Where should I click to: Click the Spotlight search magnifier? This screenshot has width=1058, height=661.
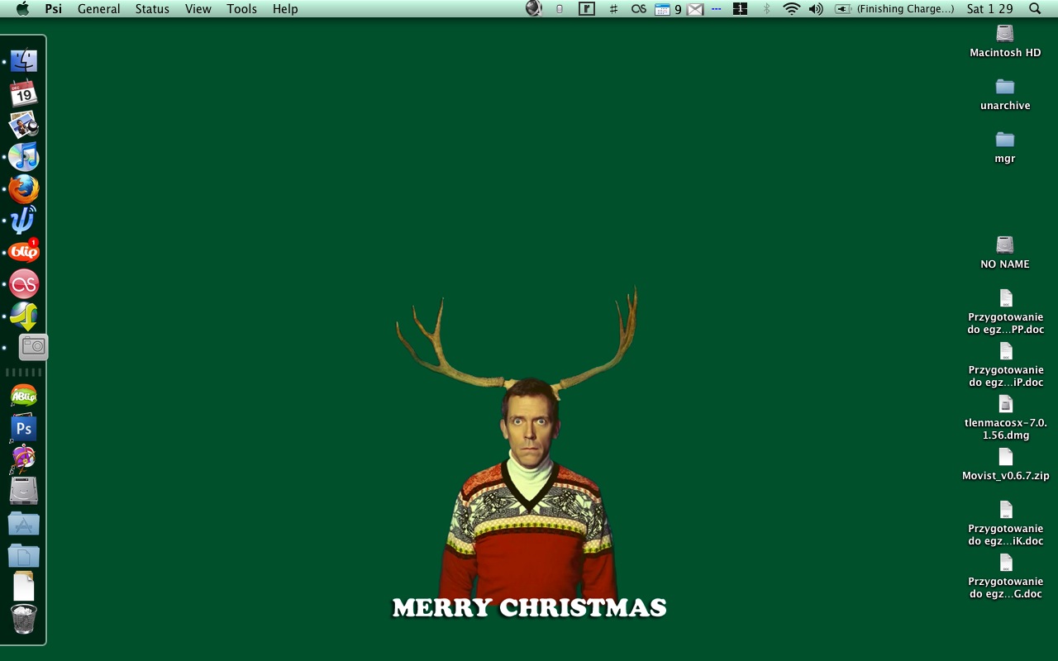(x=1035, y=9)
